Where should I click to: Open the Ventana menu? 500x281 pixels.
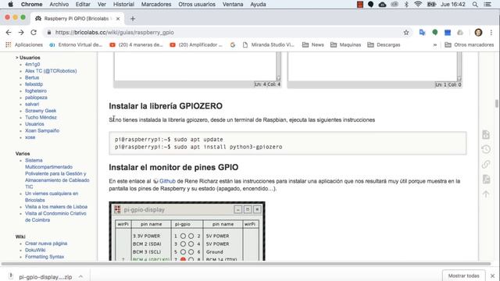coord(233,5)
